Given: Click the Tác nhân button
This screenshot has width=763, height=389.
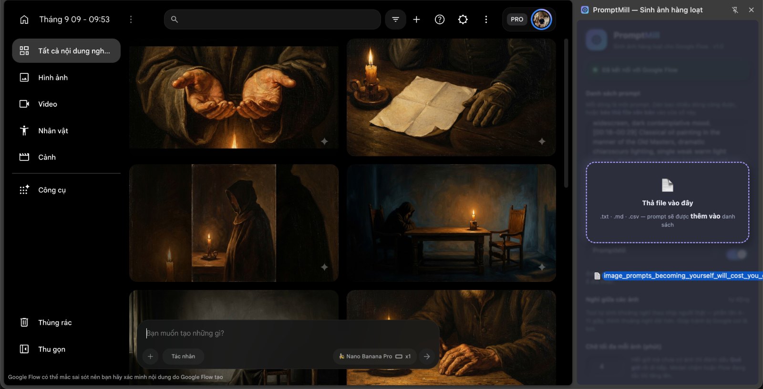Looking at the screenshot, I should click(183, 356).
